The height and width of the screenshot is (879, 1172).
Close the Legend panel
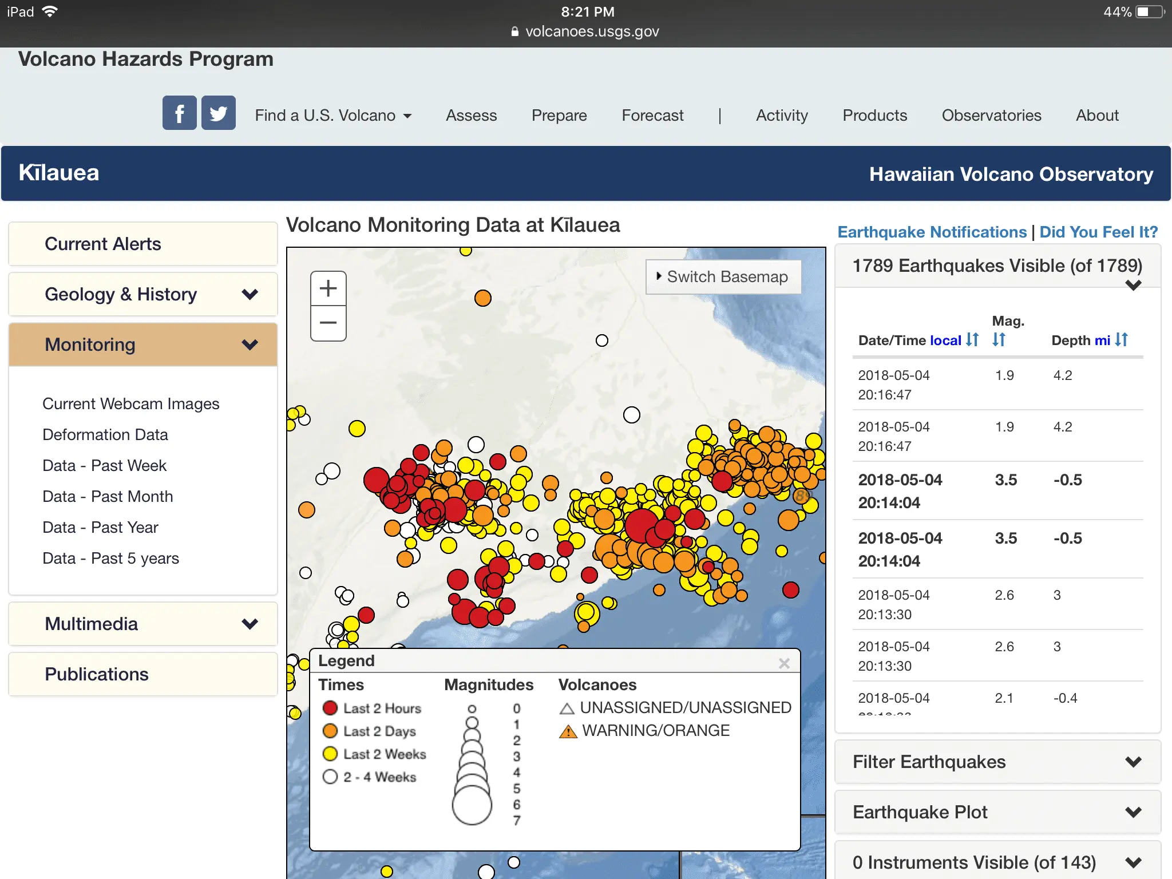tap(784, 663)
